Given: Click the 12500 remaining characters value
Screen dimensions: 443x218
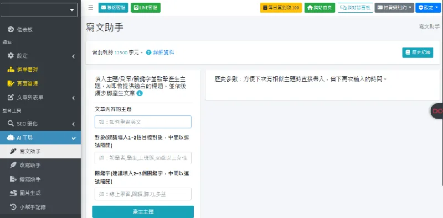Looking at the screenshot, I should (121, 52).
